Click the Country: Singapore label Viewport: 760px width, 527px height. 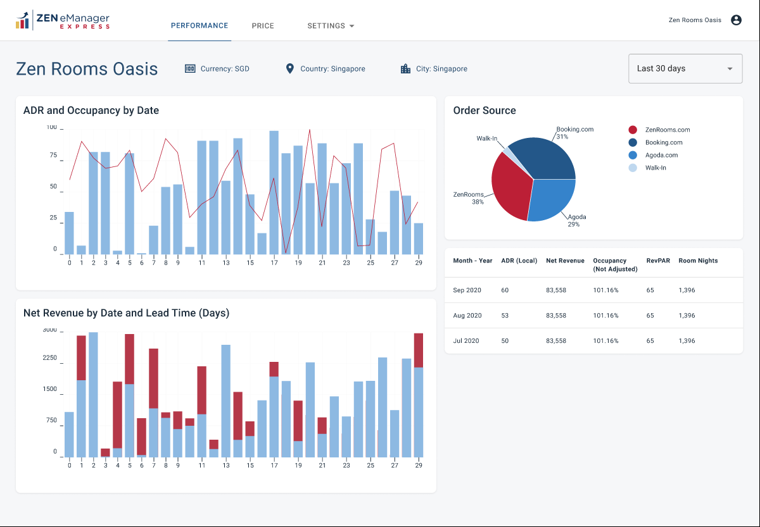click(332, 68)
